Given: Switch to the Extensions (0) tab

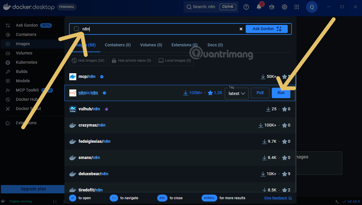Looking at the screenshot, I should tap(184, 45).
